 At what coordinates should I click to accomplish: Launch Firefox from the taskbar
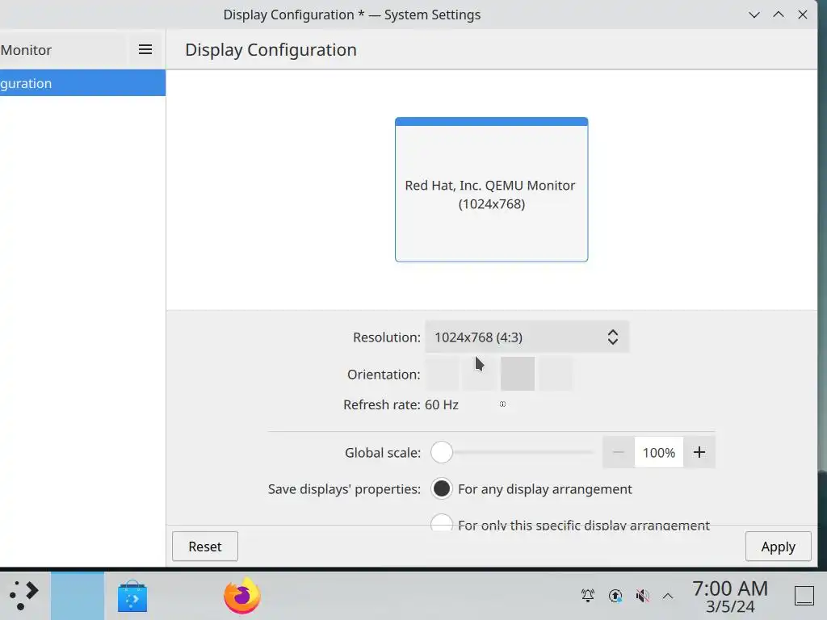242,596
